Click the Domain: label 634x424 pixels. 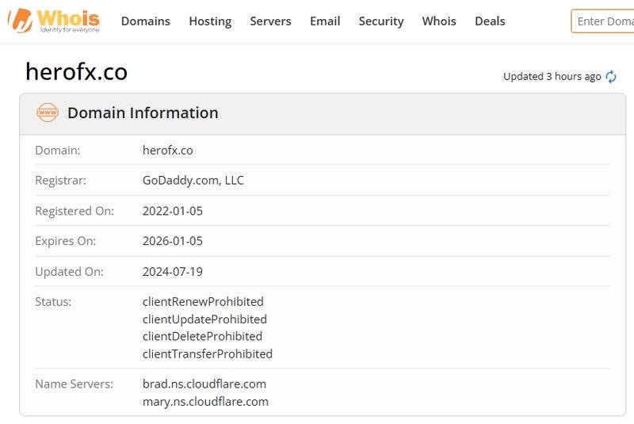(x=57, y=151)
